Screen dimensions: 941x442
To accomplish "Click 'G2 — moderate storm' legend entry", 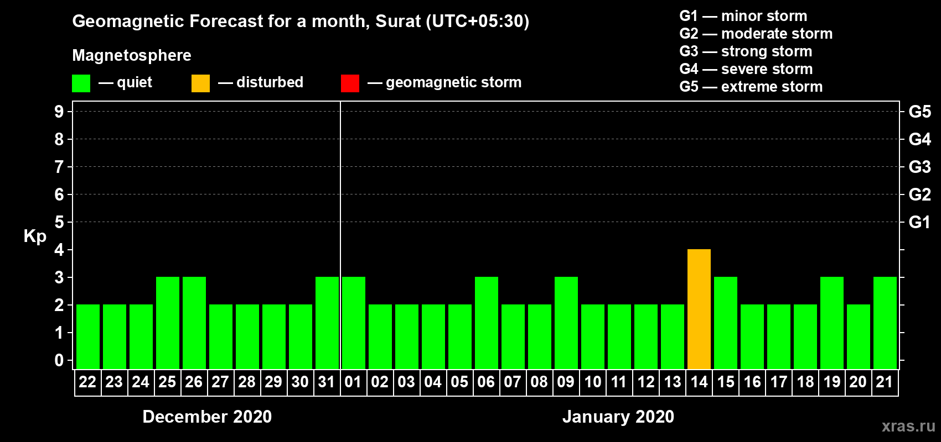I will [x=756, y=34].
